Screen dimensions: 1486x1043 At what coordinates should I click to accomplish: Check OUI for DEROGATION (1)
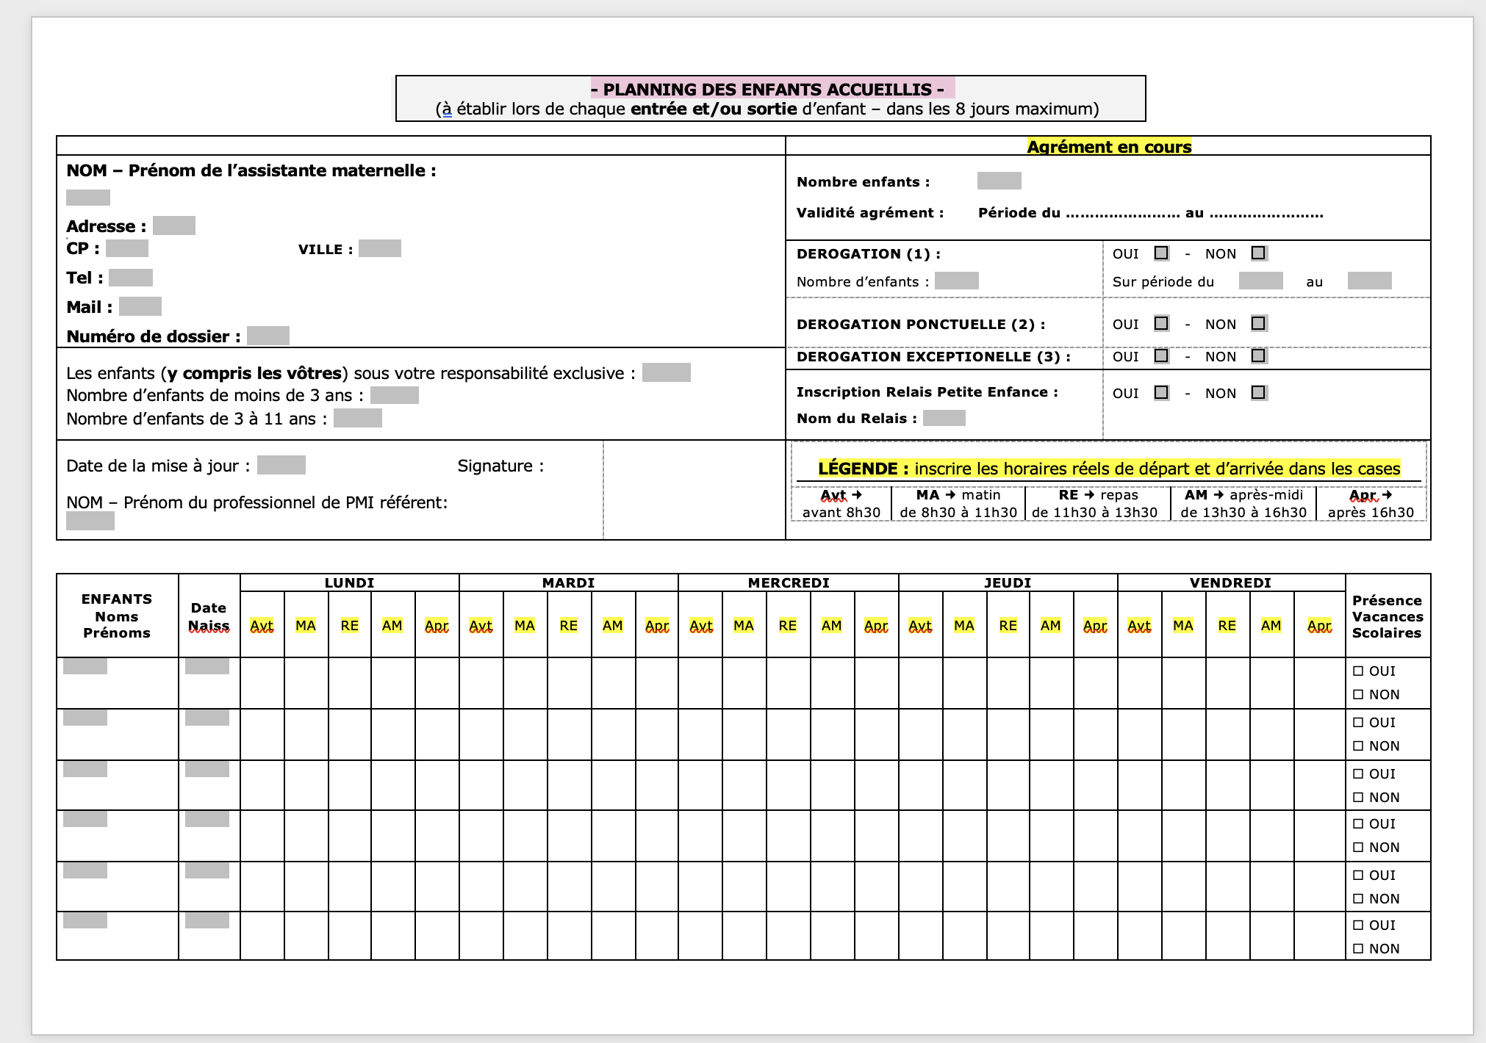(x=1161, y=253)
